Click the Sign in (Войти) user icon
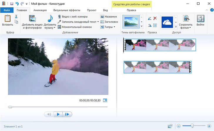Screen dimensions: 214x131 point(200,19)
